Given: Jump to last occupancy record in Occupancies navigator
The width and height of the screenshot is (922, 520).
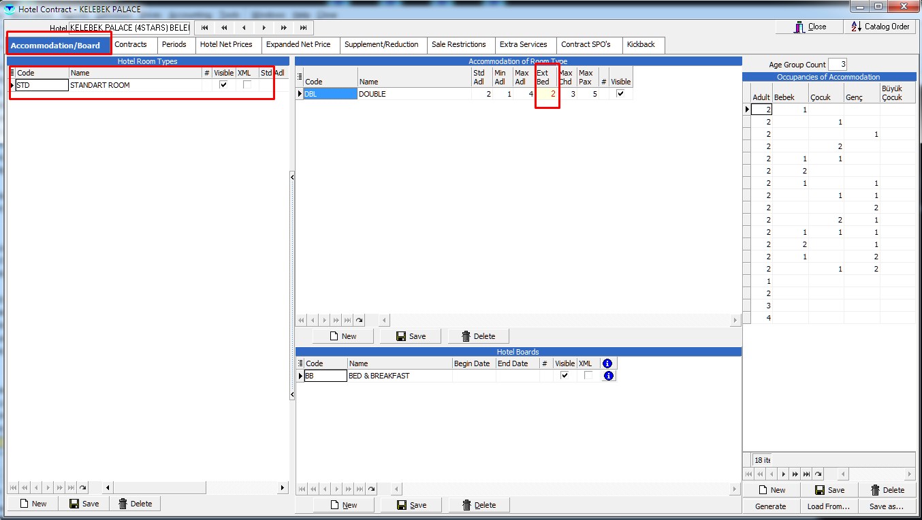Looking at the screenshot, I should pos(807,474).
